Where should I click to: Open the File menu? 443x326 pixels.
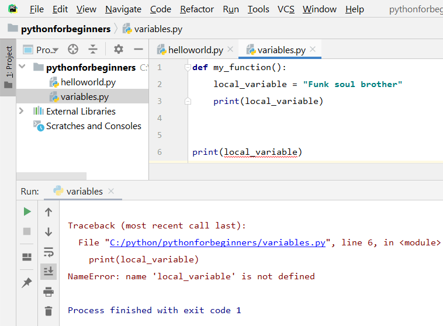click(37, 9)
